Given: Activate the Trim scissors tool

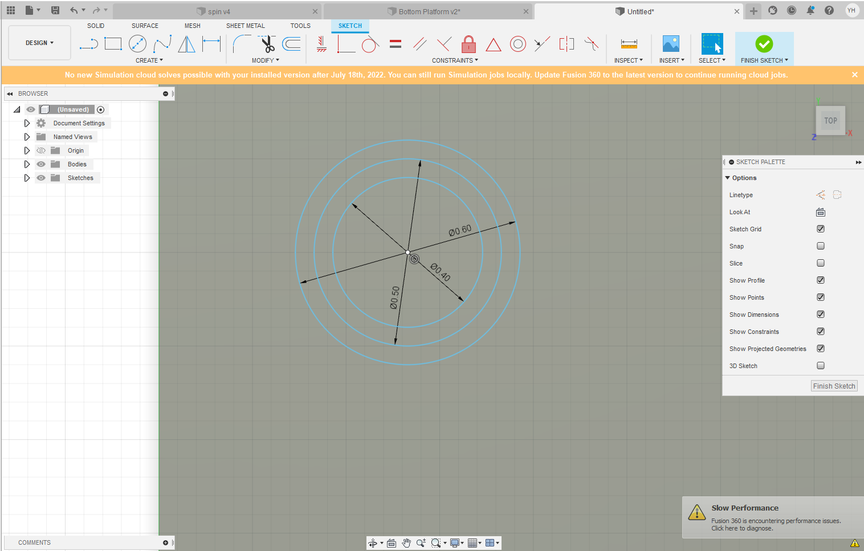Looking at the screenshot, I should pos(266,44).
